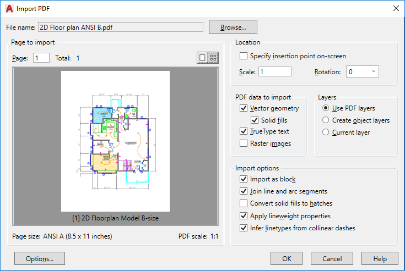
Task: Focus the Scale input field
Action: point(275,71)
